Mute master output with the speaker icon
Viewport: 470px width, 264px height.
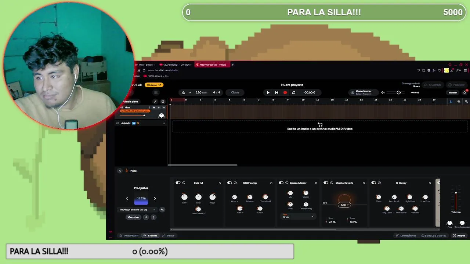coord(383,92)
